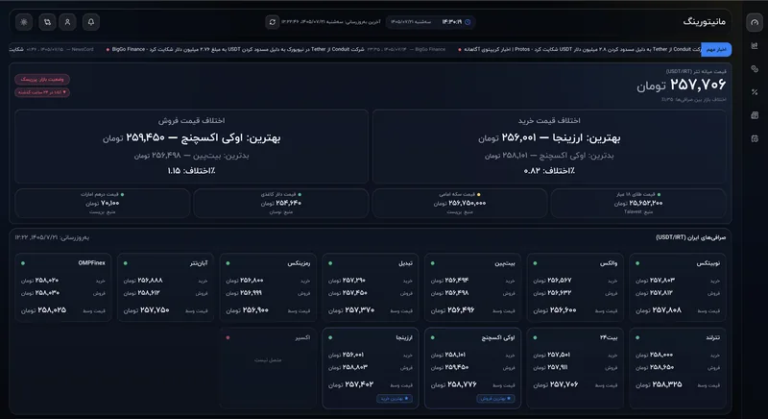Open the percent icon in the sidebar
768x419 pixels.
pos(755,92)
